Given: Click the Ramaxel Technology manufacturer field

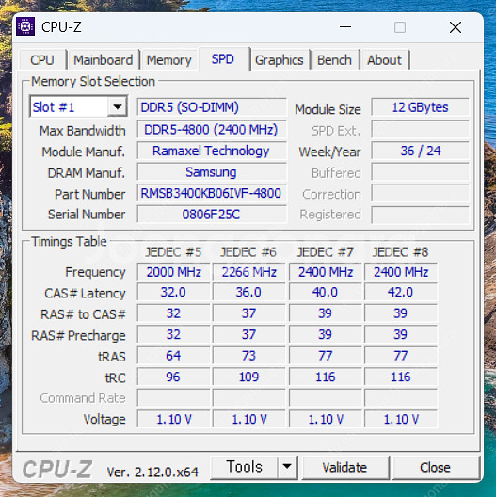Looking at the screenshot, I should click(212, 151).
